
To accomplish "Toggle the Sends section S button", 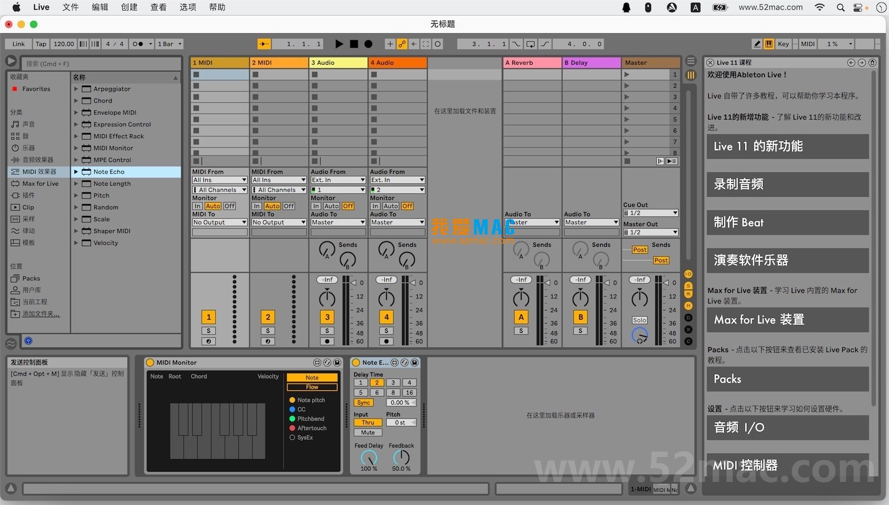I will 689,286.
